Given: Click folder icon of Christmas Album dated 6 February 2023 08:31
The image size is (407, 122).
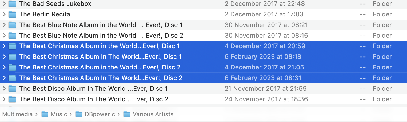Looking at the screenshot, I should click(12, 78).
